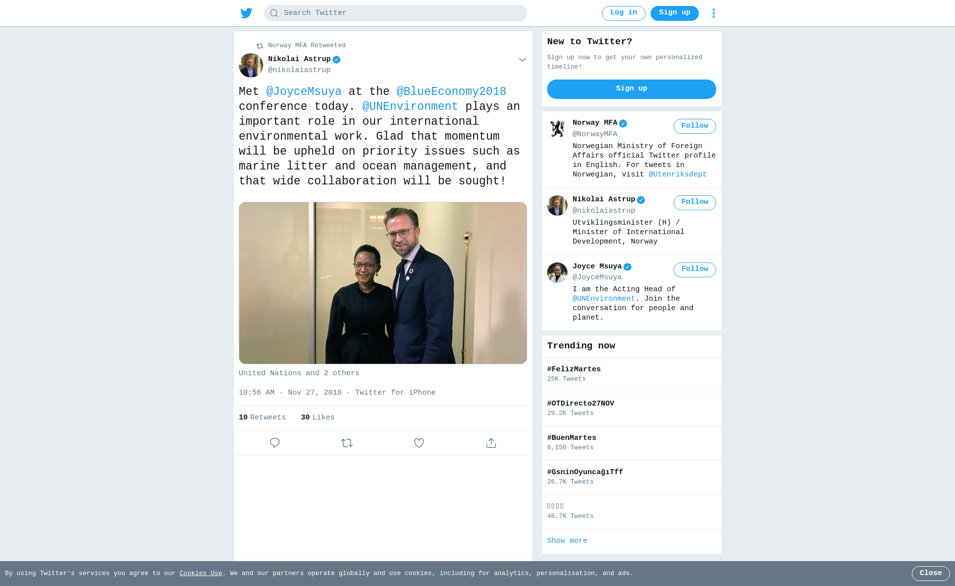Viewport: 955px width, 586px height.
Task: Open the three-dot more options menu
Action: pos(713,13)
